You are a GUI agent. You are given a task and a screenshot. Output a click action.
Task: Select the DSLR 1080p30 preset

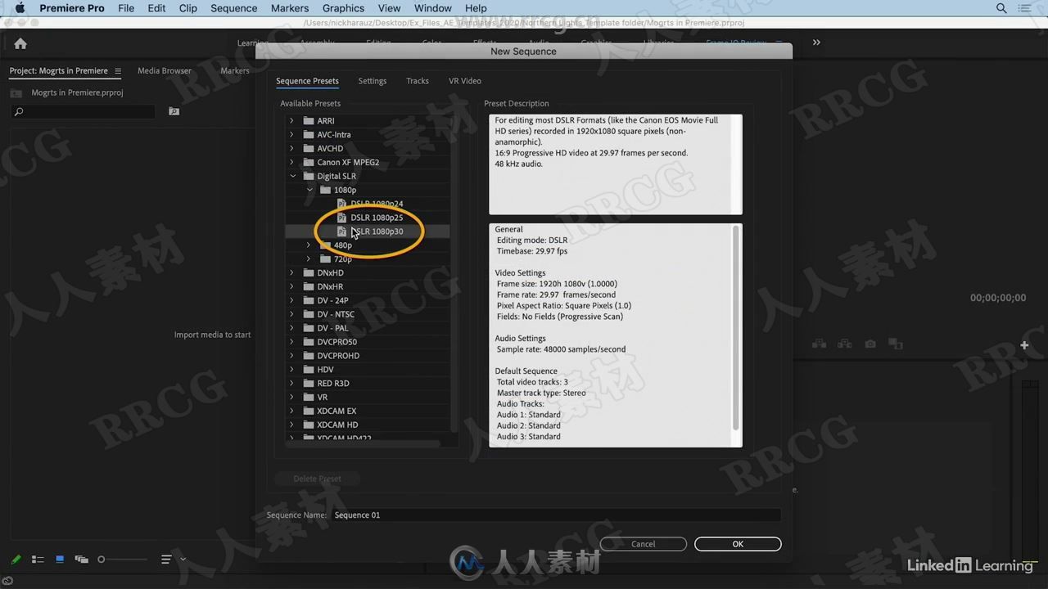click(377, 232)
